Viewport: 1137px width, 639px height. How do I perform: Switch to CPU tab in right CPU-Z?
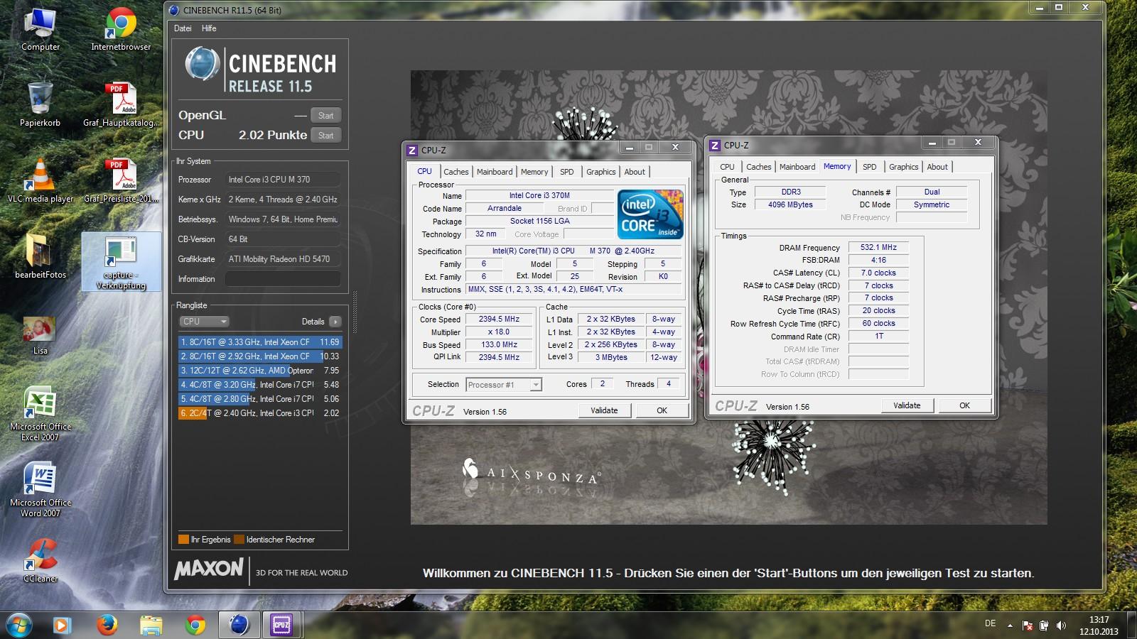point(727,167)
